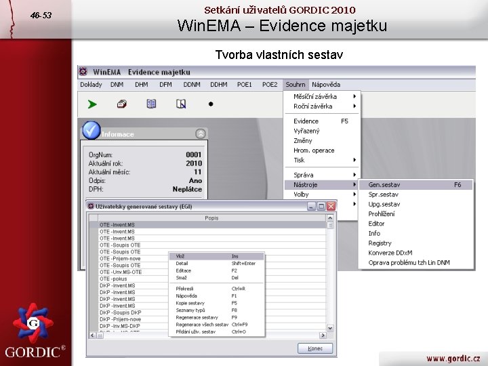The width and height of the screenshot is (488, 366).
Task: Select Regenerace sestavy F9 entry
Action: (x=217, y=317)
